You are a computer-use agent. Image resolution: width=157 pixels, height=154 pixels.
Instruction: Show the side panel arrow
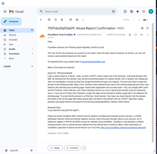click(x=154, y=151)
